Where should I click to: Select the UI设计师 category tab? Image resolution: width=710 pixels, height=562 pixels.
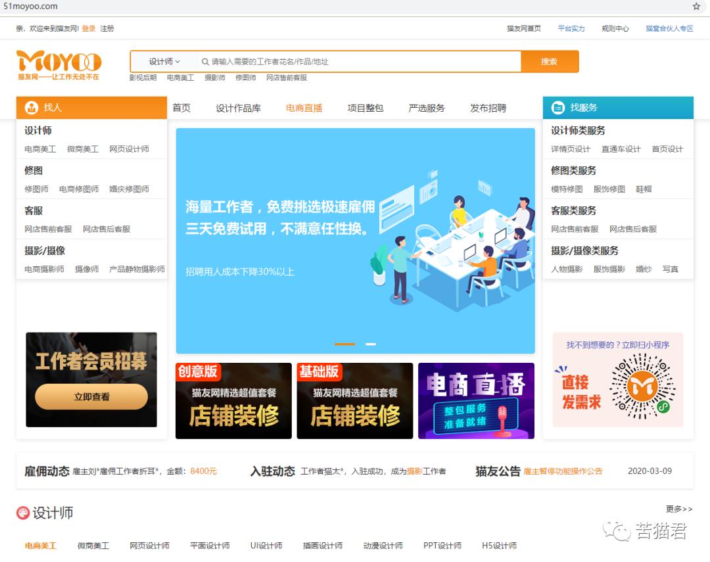(266, 546)
